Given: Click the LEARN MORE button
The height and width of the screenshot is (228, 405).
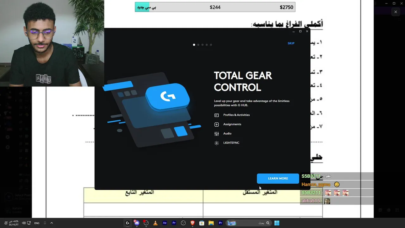Looking at the screenshot, I should click(278, 178).
